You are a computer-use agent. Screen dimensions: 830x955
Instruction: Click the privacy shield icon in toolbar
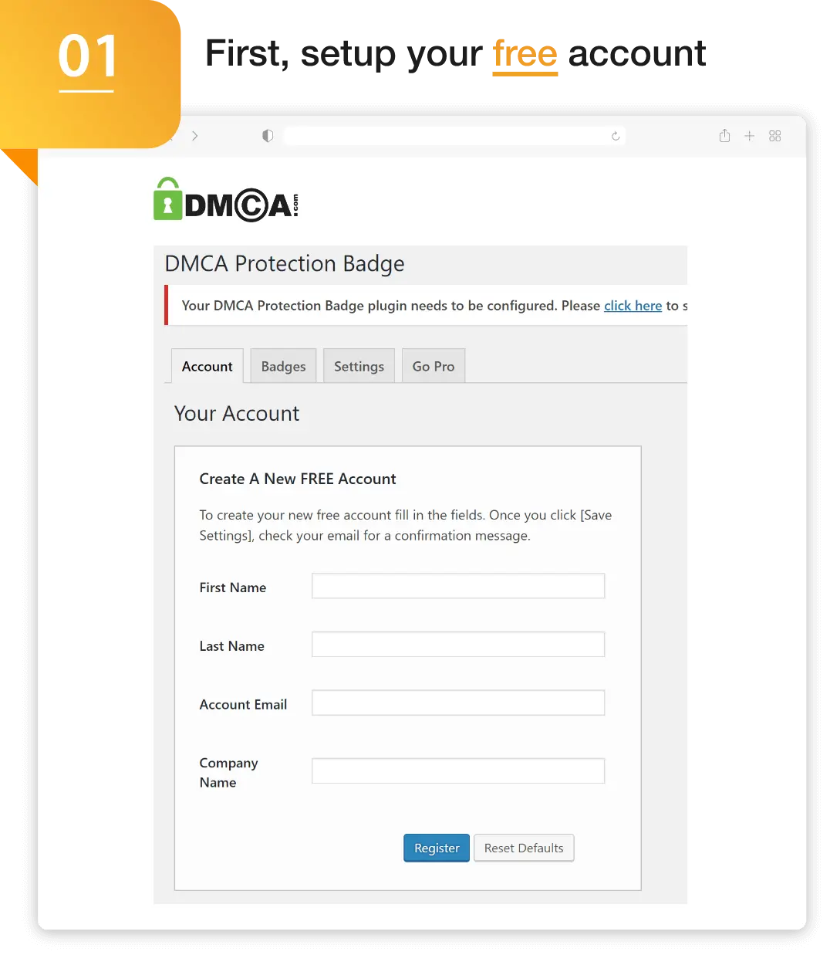click(268, 136)
